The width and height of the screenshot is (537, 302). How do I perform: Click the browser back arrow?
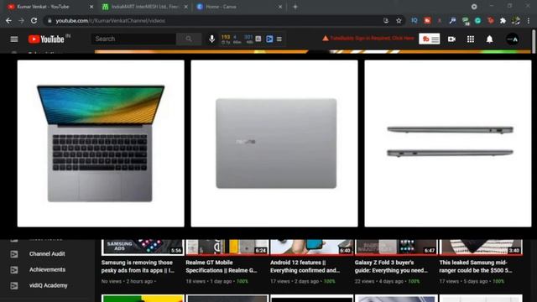[x=8, y=20]
